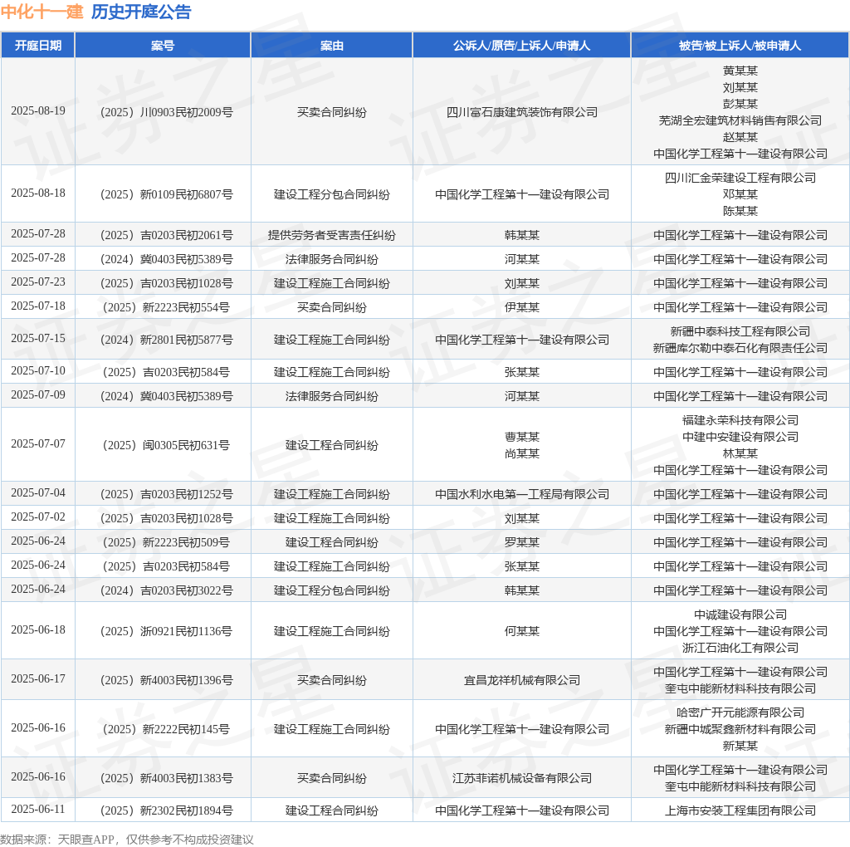The image size is (850, 847).
Task: Click defendant 彭某某
Action: 740,104
